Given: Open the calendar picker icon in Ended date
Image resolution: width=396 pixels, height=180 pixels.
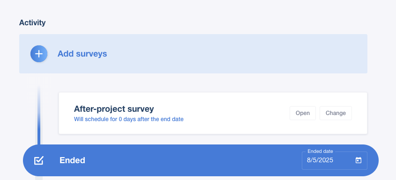Looking at the screenshot, I should [359, 160].
